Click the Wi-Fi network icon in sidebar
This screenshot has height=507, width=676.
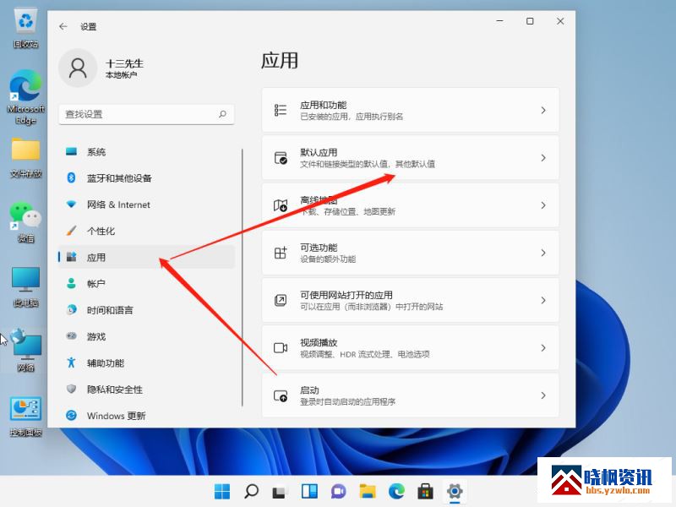coord(71,204)
